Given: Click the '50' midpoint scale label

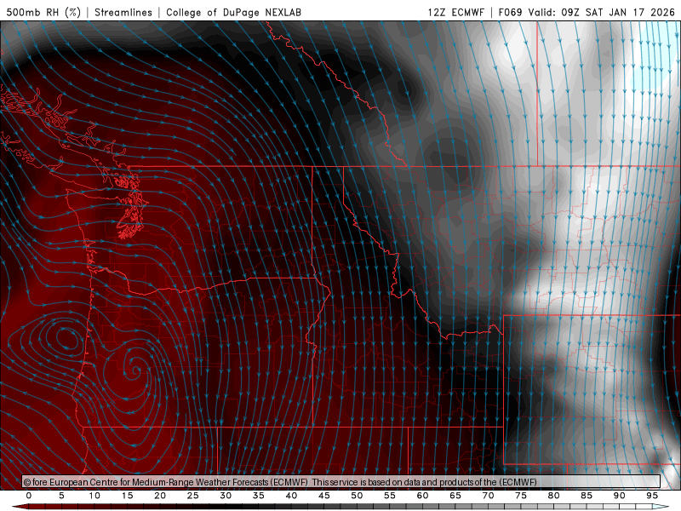Looking at the screenshot, I should (x=357, y=496).
